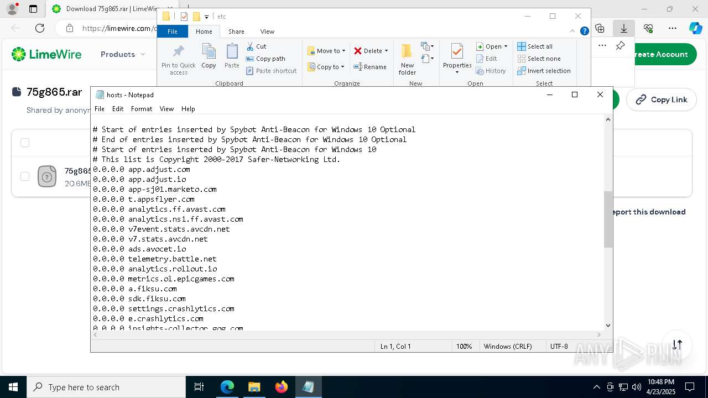Open Explorer File tab
The image size is (708, 398).
173,32
